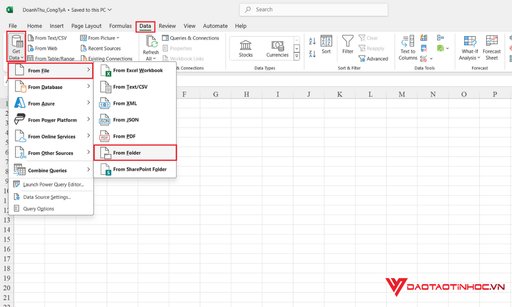Select row header 15
Screen dimensions: 512x307
click(7, 239)
